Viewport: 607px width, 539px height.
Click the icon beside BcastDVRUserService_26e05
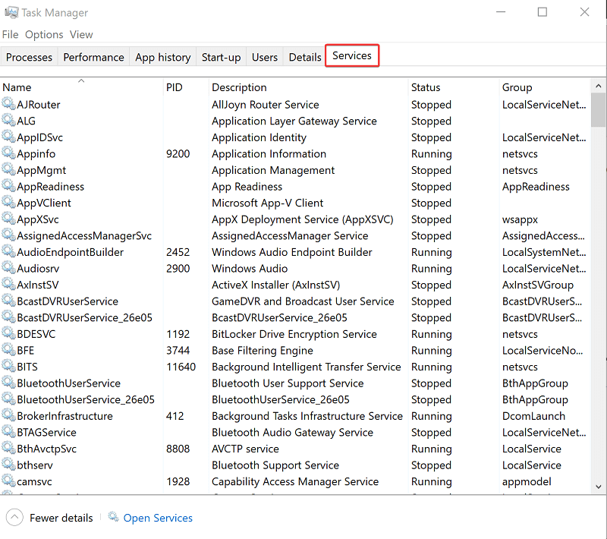pyautogui.click(x=8, y=317)
